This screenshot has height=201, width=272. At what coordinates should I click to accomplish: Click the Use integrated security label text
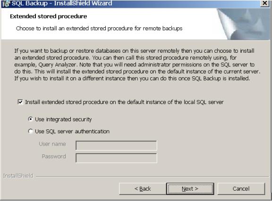[63, 120]
